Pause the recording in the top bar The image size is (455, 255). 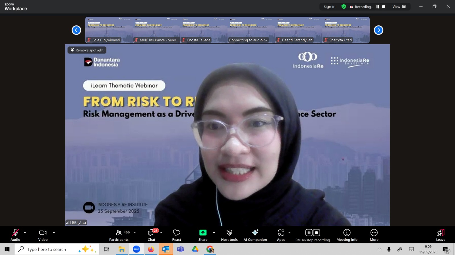tap(378, 7)
